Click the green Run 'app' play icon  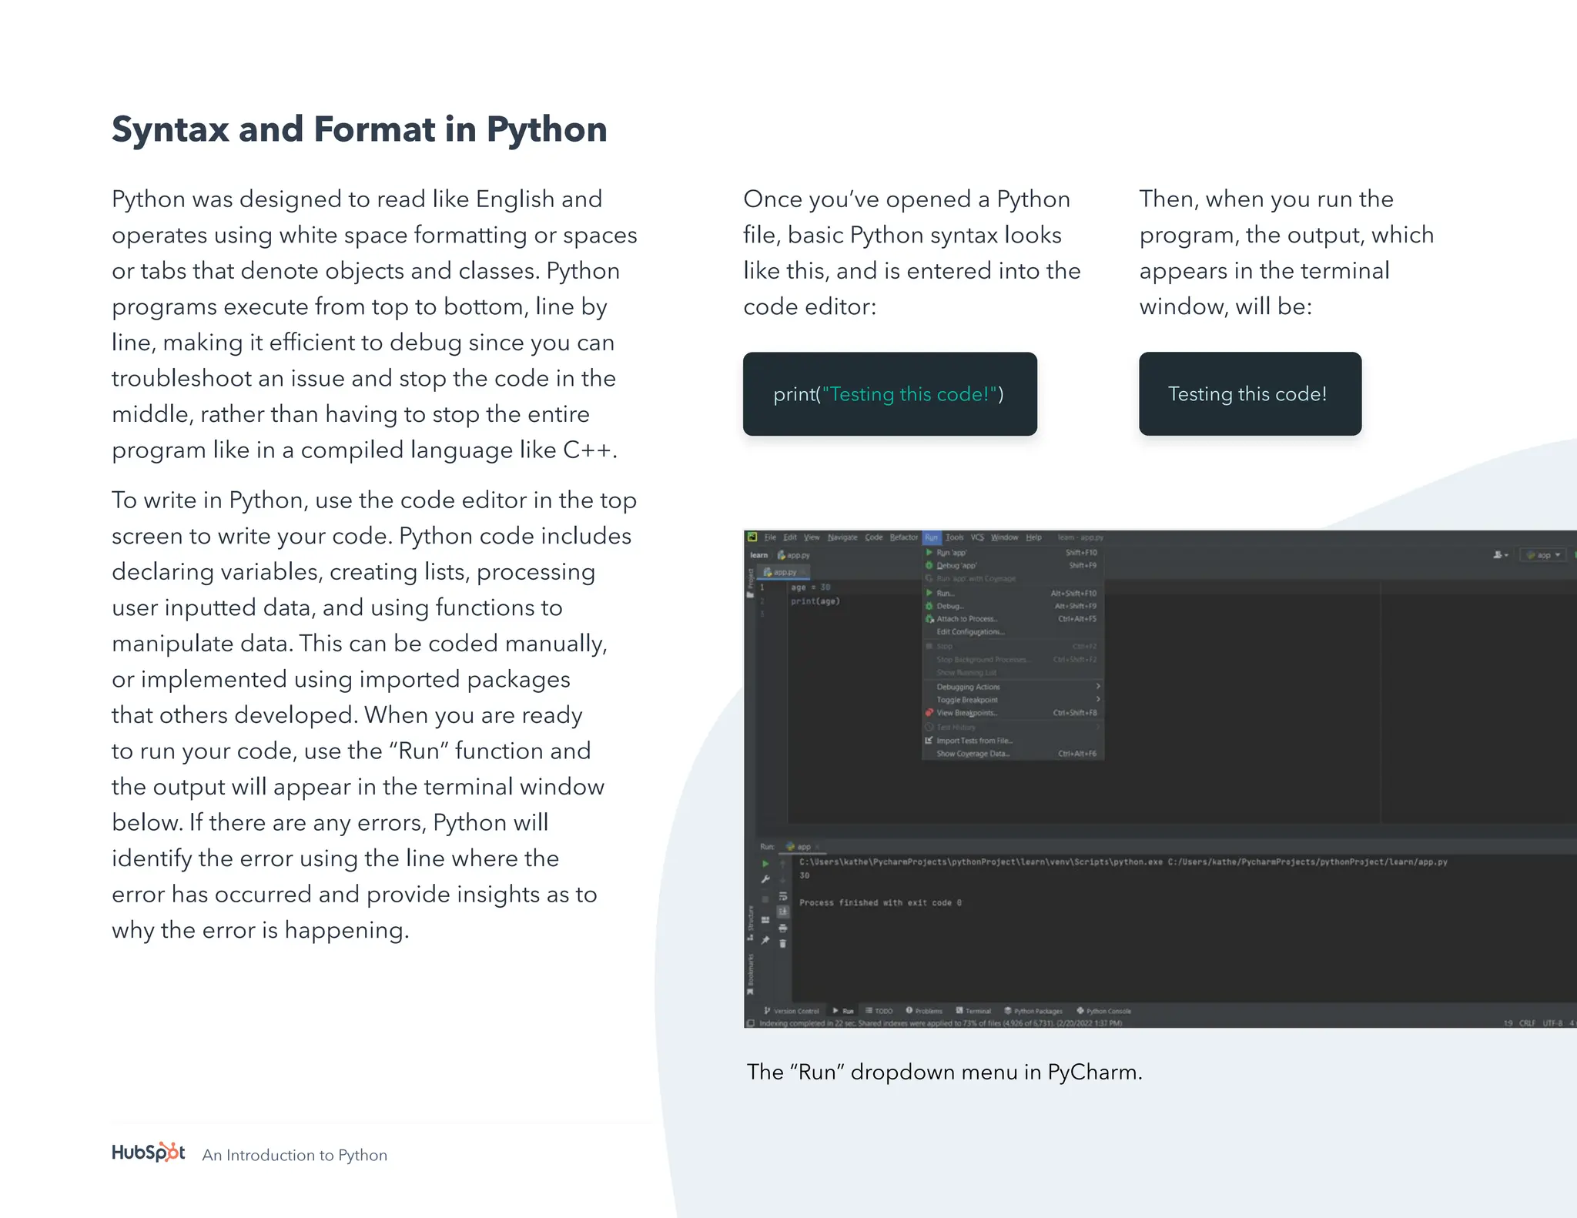(929, 553)
